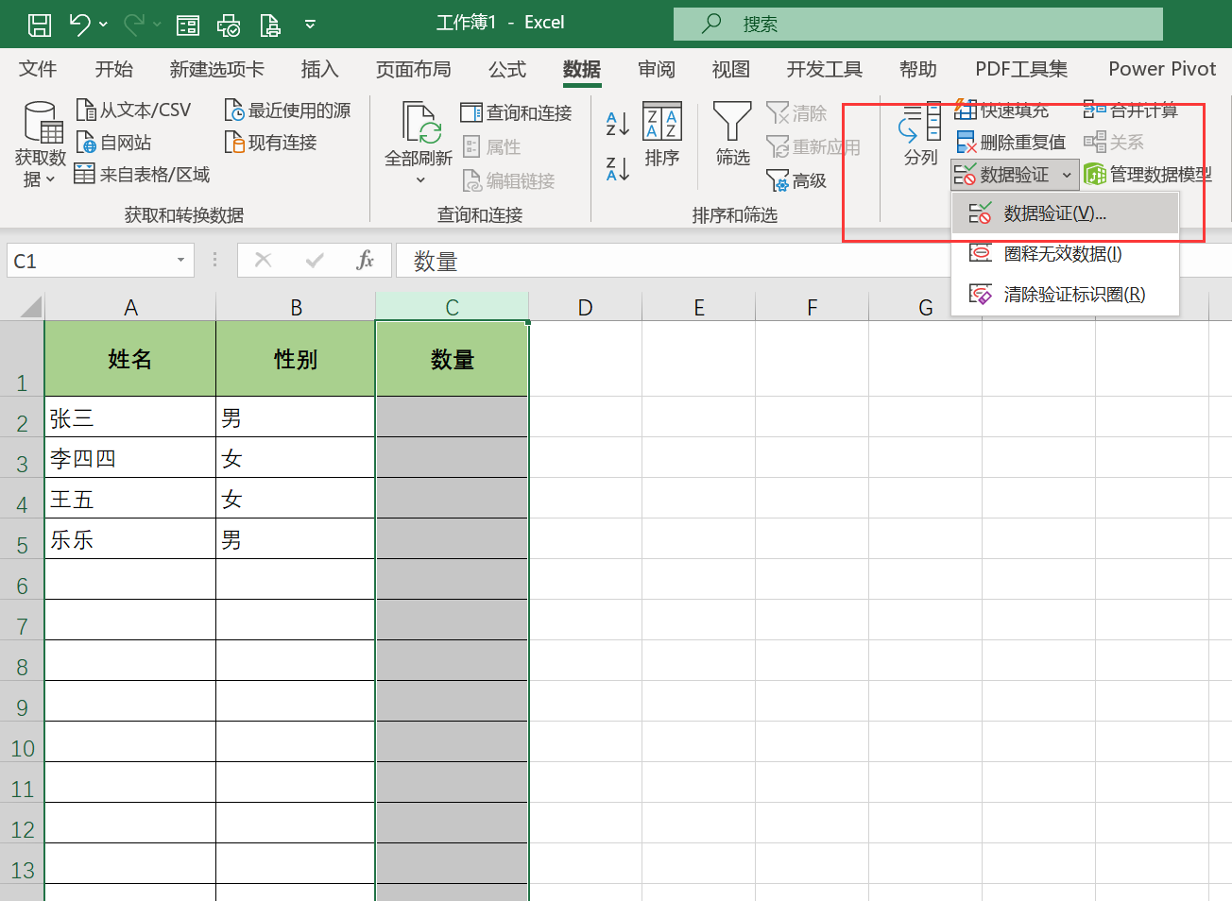Click cell containing 乐乐
The width and height of the screenshot is (1232, 901).
pyautogui.click(x=130, y=539)
